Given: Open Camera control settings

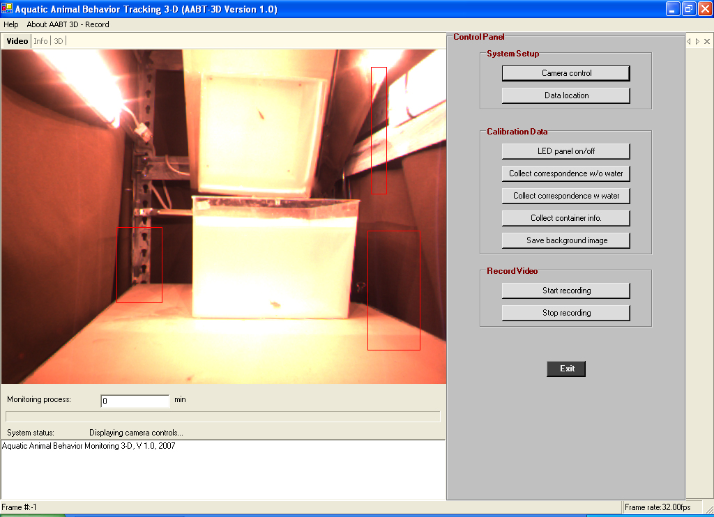Looking at the screenshot, I should 566,73.
